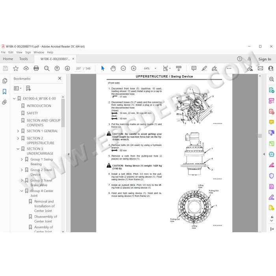Open the bookmark options dropdown
The height and width of the screenshot is (276, 276).
point(18,88)
